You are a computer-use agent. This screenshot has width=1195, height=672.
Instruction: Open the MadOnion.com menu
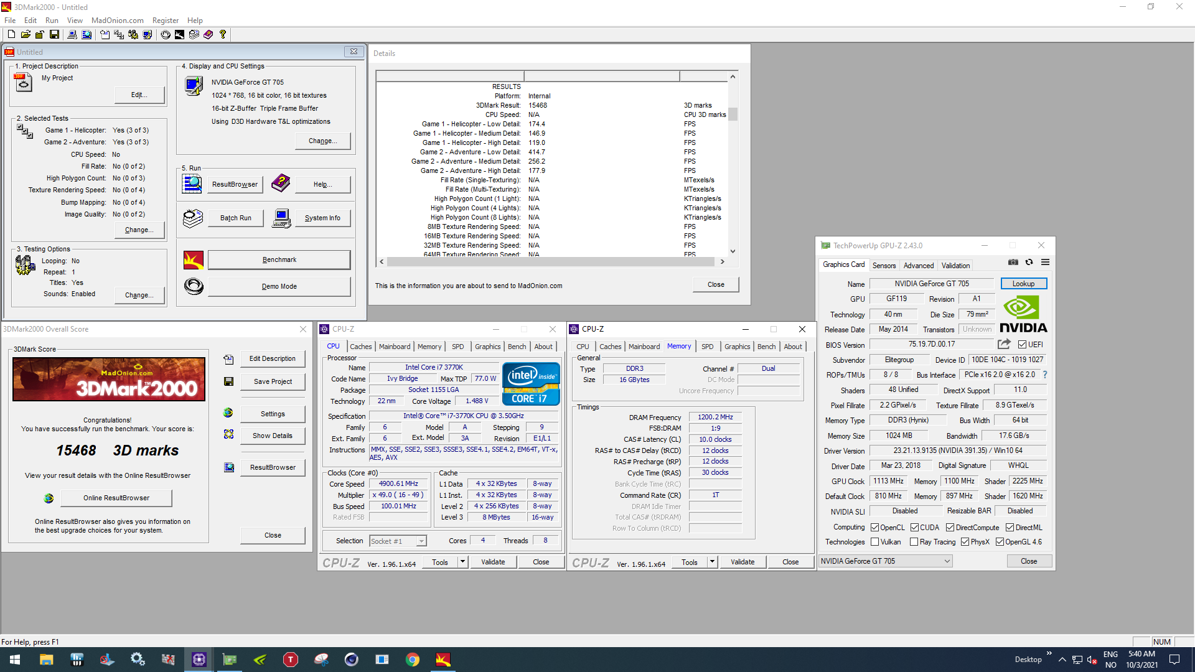(118, 21)
